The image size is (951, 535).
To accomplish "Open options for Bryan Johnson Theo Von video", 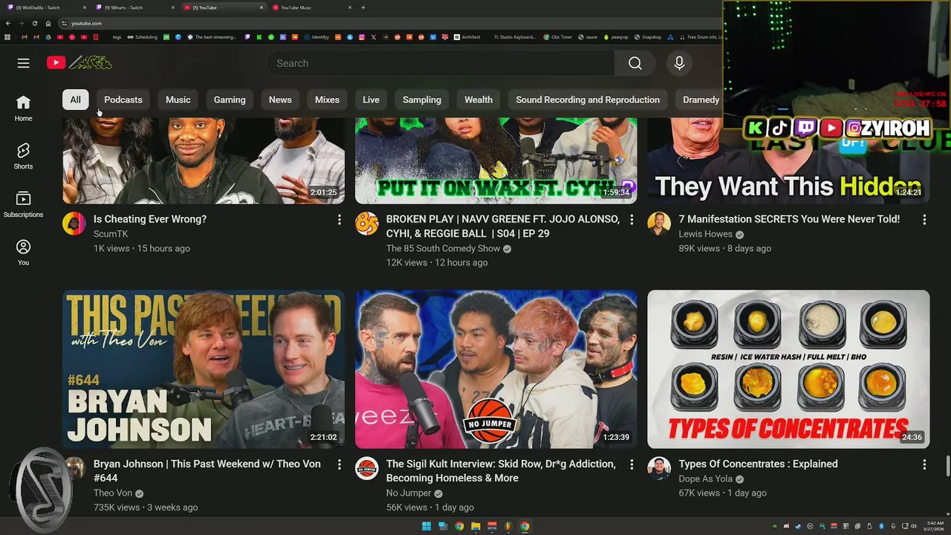I will [x=339, y=464].
